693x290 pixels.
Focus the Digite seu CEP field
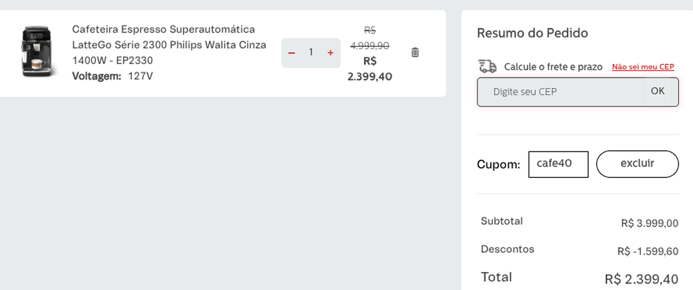(x=560, y=92)
